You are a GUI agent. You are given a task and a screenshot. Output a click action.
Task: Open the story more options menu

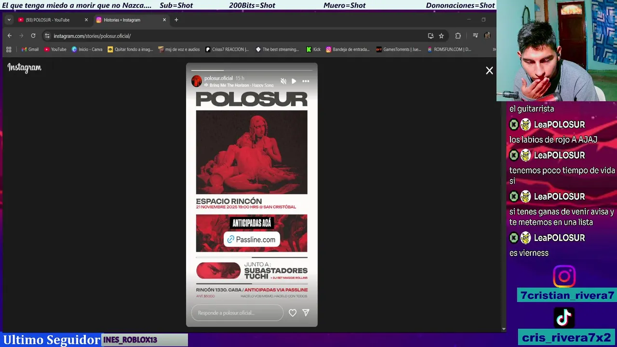coord(306,81)
